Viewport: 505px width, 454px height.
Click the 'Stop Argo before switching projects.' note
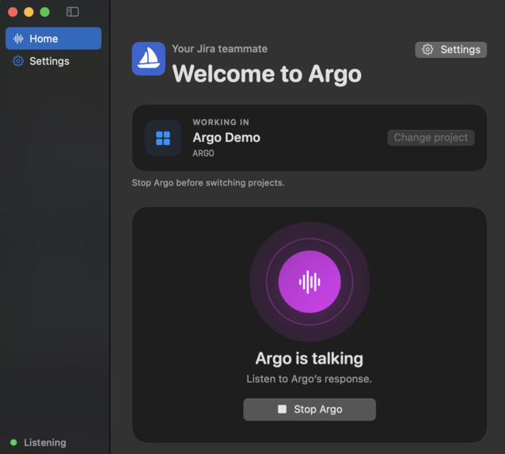pos(208,183)
